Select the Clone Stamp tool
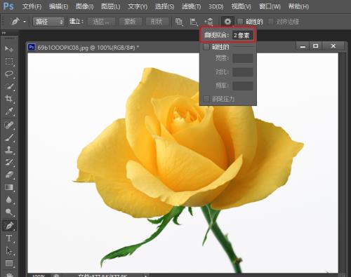351x277 pixels. click(9, 150)
